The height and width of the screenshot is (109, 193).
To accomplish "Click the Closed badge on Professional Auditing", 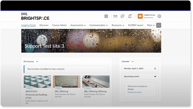I will (x=29, y=88).
